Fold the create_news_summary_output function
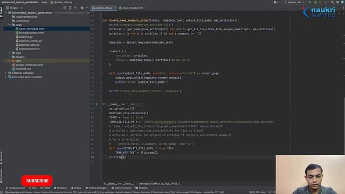The width and height of the screenshot is (345, 194). [x=102, y=20]
